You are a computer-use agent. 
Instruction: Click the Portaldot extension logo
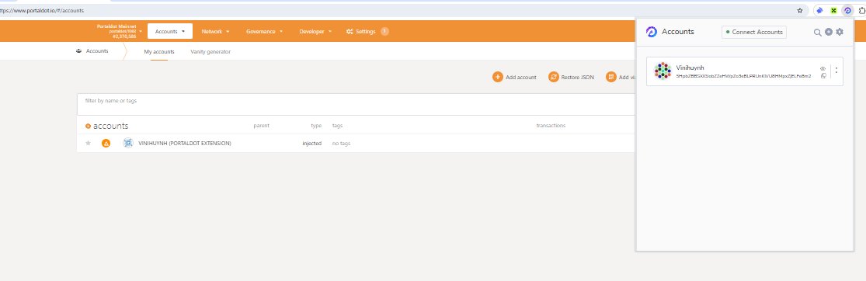[x=652, y=32]
